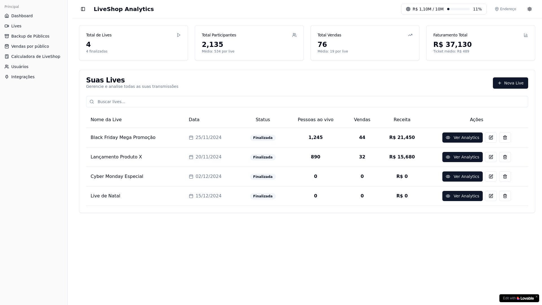Click the Vendas column header
The width and height of the screenshot is (542, 305).
[362, 120]
